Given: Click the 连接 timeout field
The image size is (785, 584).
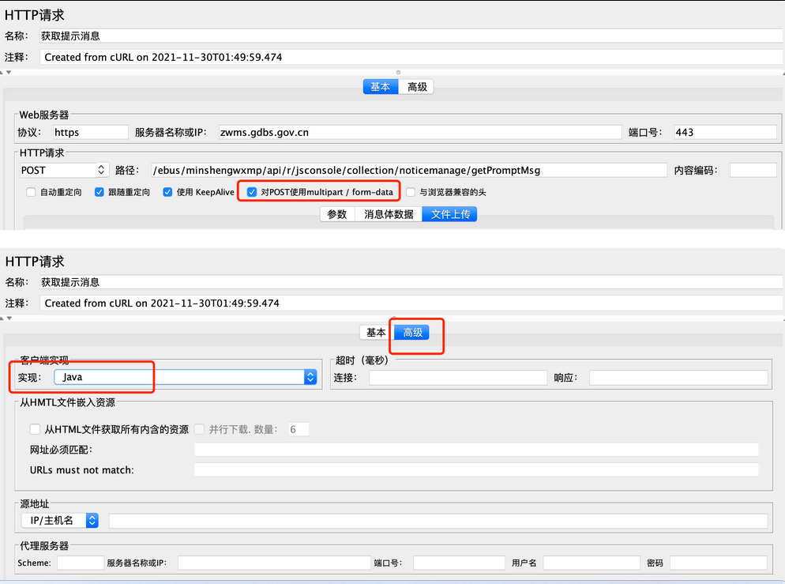Looking at the screenshot, I should click(x=457, y=378).
